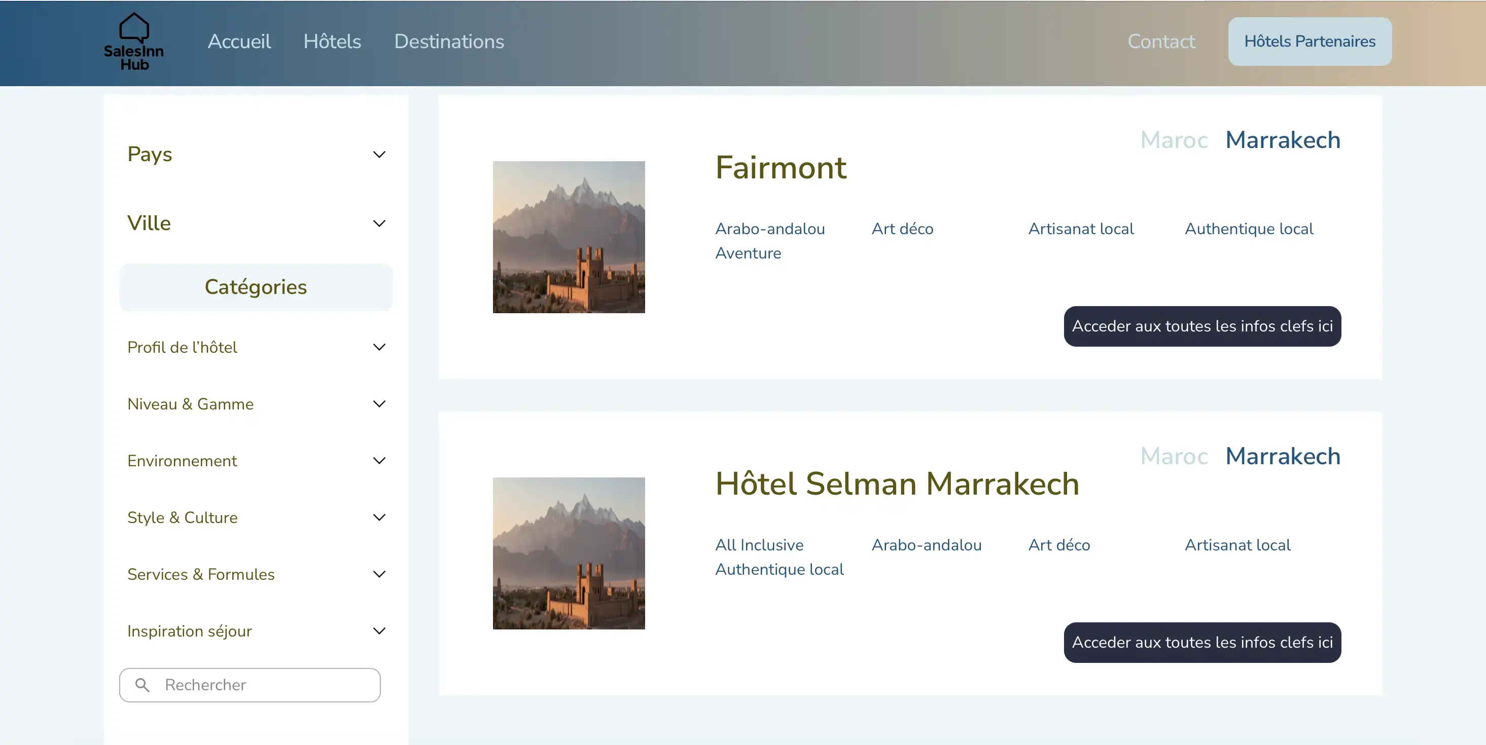Go to the Hôtels page
Image resolution: width=1486 pixels, height=745 pixels.
coord(332,42)
